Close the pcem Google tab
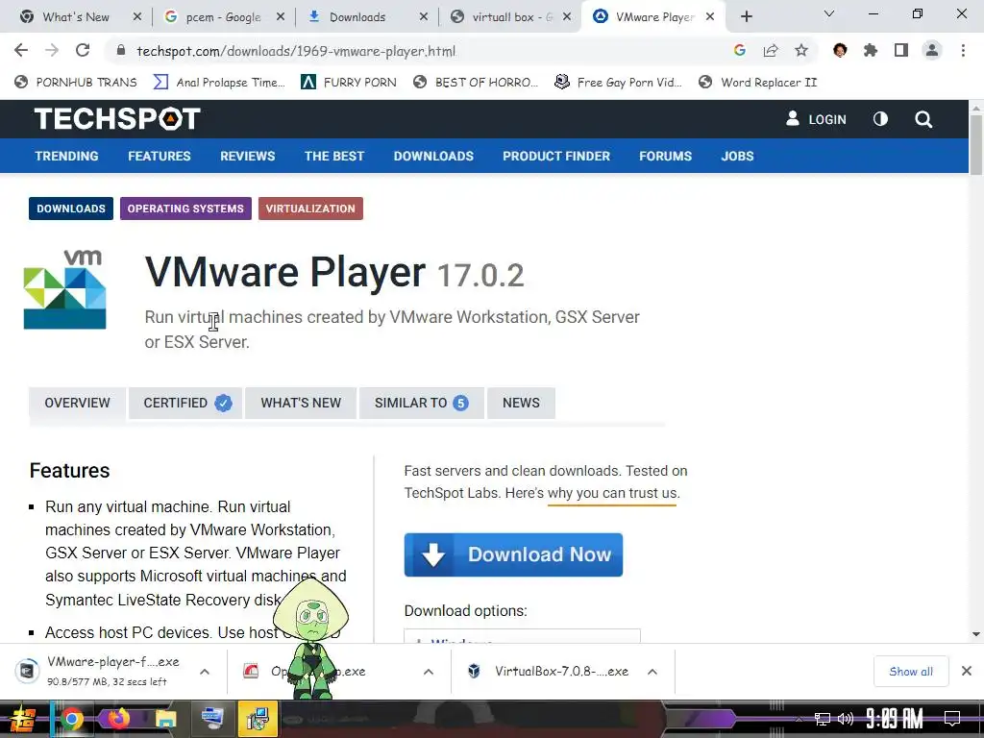 tap(281, 17)
